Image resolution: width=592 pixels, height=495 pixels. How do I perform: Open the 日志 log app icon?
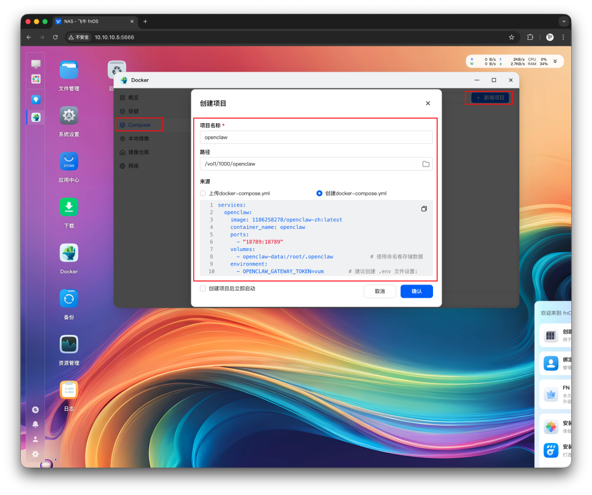[x=69, y=390]
